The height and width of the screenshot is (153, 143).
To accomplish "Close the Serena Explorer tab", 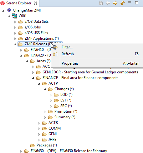I will click(x=35, y=3).
